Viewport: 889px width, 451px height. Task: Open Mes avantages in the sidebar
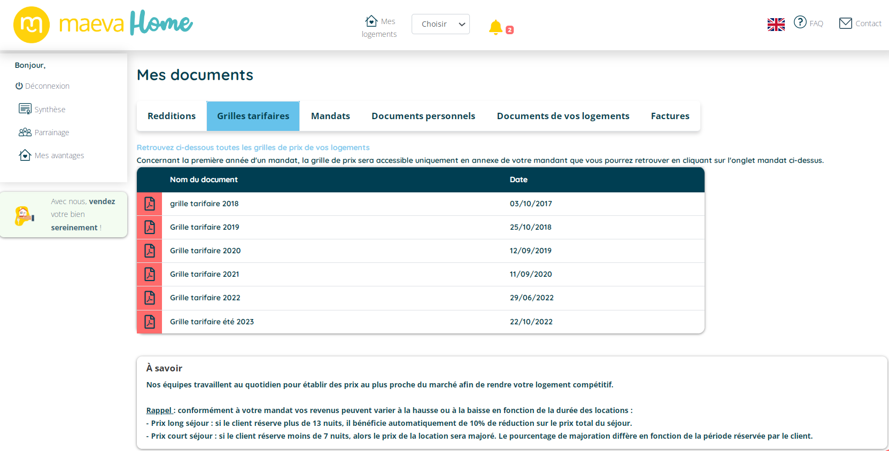coord(52,155)
